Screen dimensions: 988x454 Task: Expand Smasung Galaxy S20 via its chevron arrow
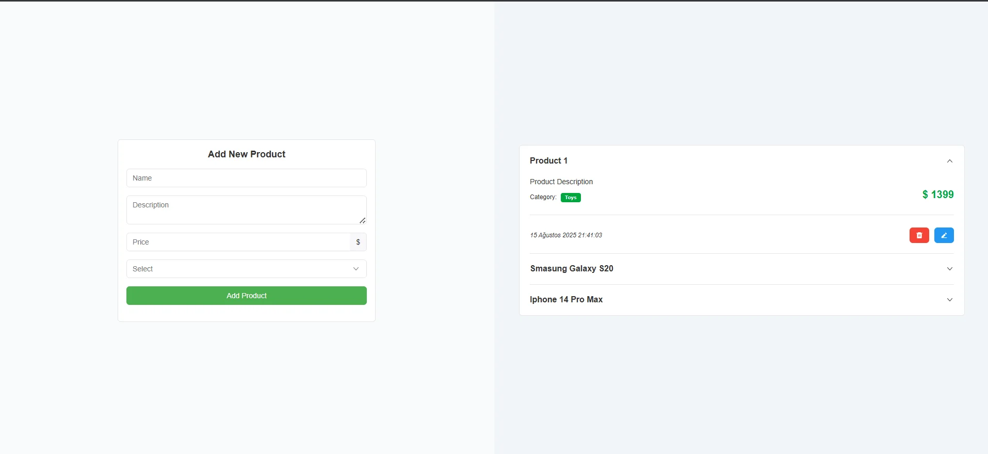coord(949,269)
